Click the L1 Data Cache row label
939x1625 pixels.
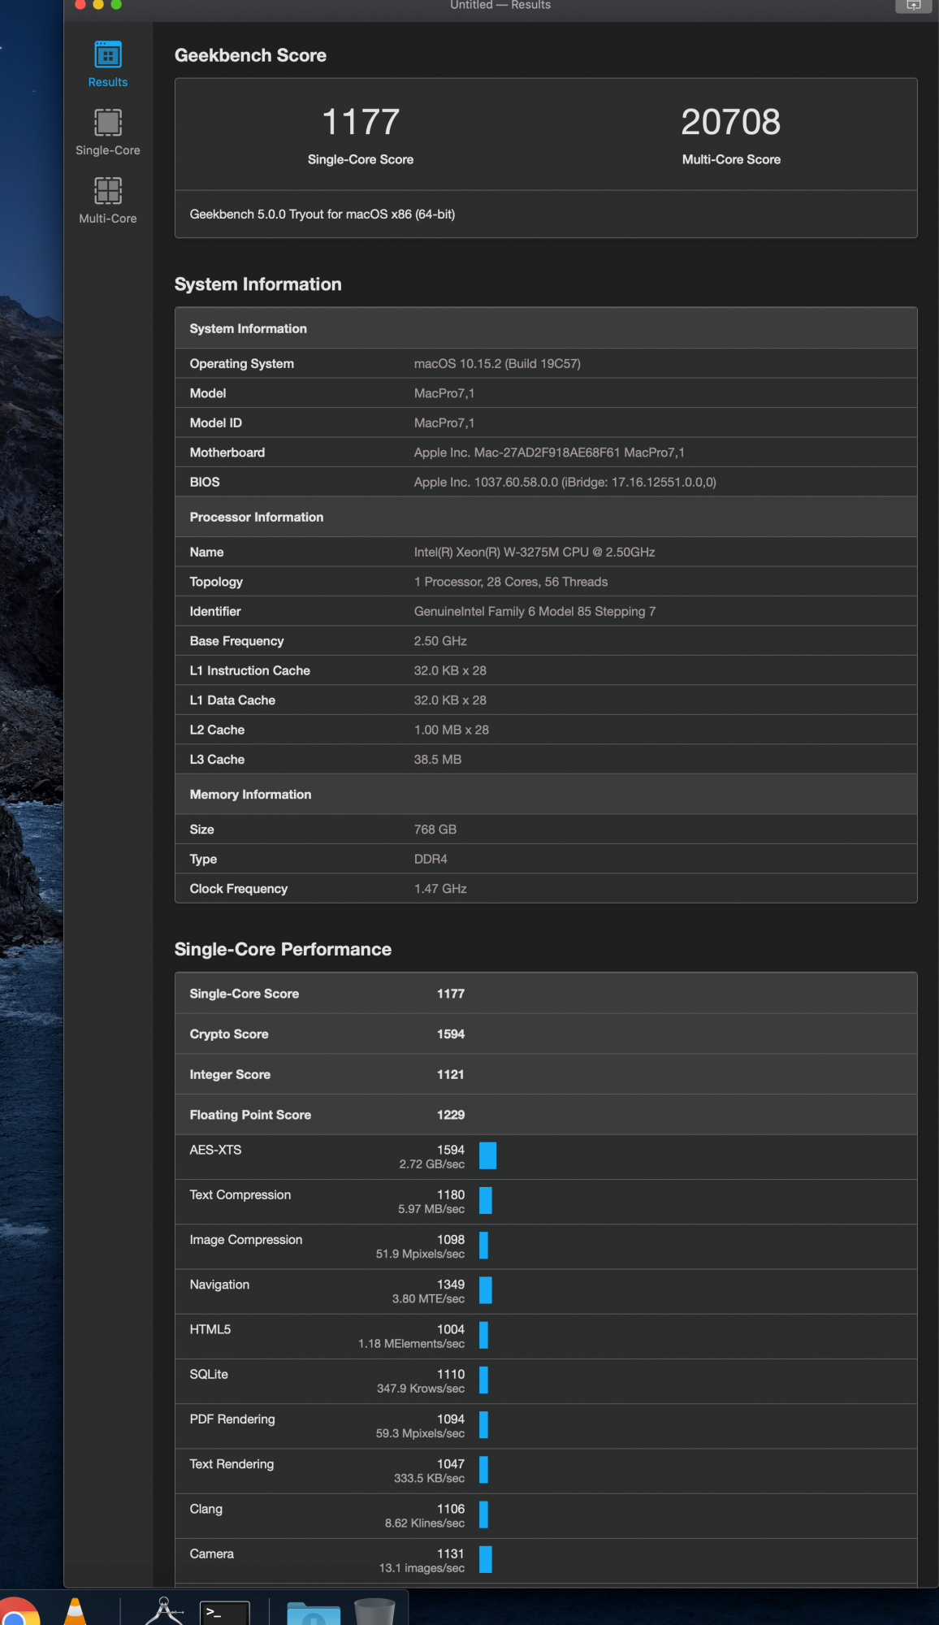point(232,700)
